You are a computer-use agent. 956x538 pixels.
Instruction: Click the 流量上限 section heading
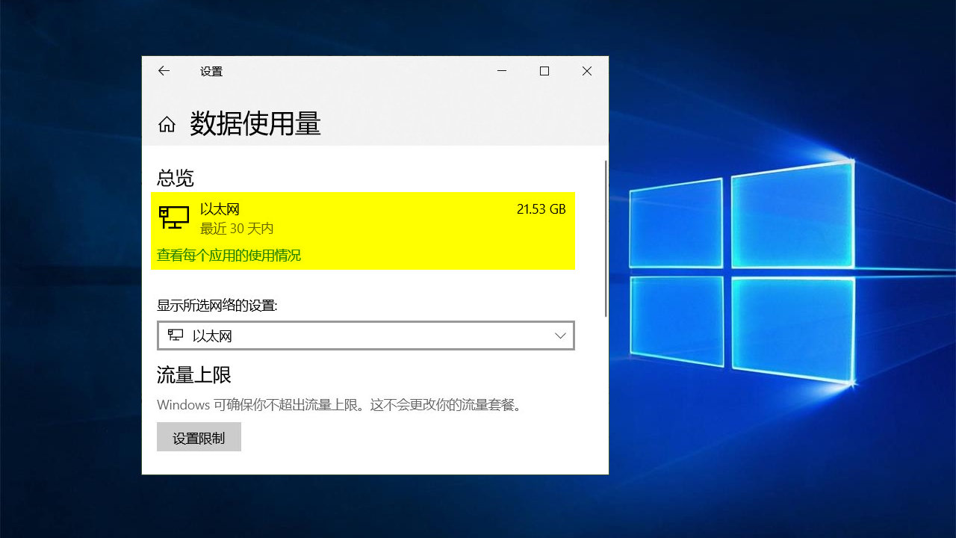(193, 374)
